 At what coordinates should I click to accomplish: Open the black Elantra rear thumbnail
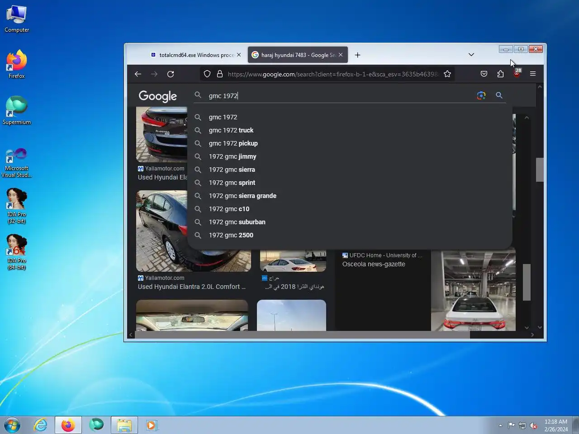point(162,134)
